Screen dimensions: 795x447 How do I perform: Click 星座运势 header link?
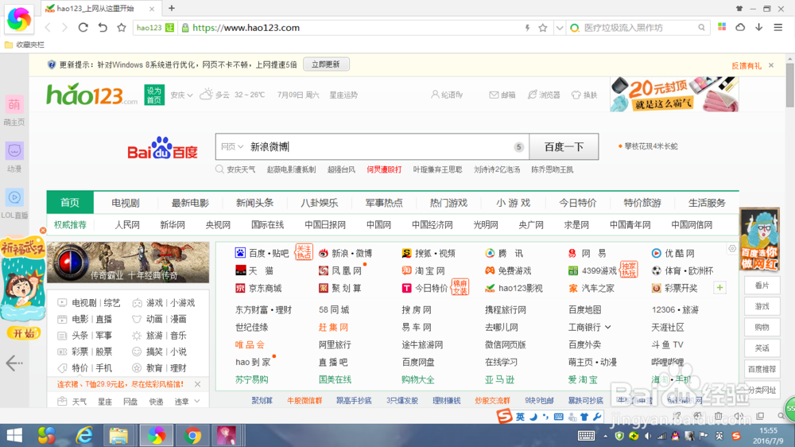point(343,95)
